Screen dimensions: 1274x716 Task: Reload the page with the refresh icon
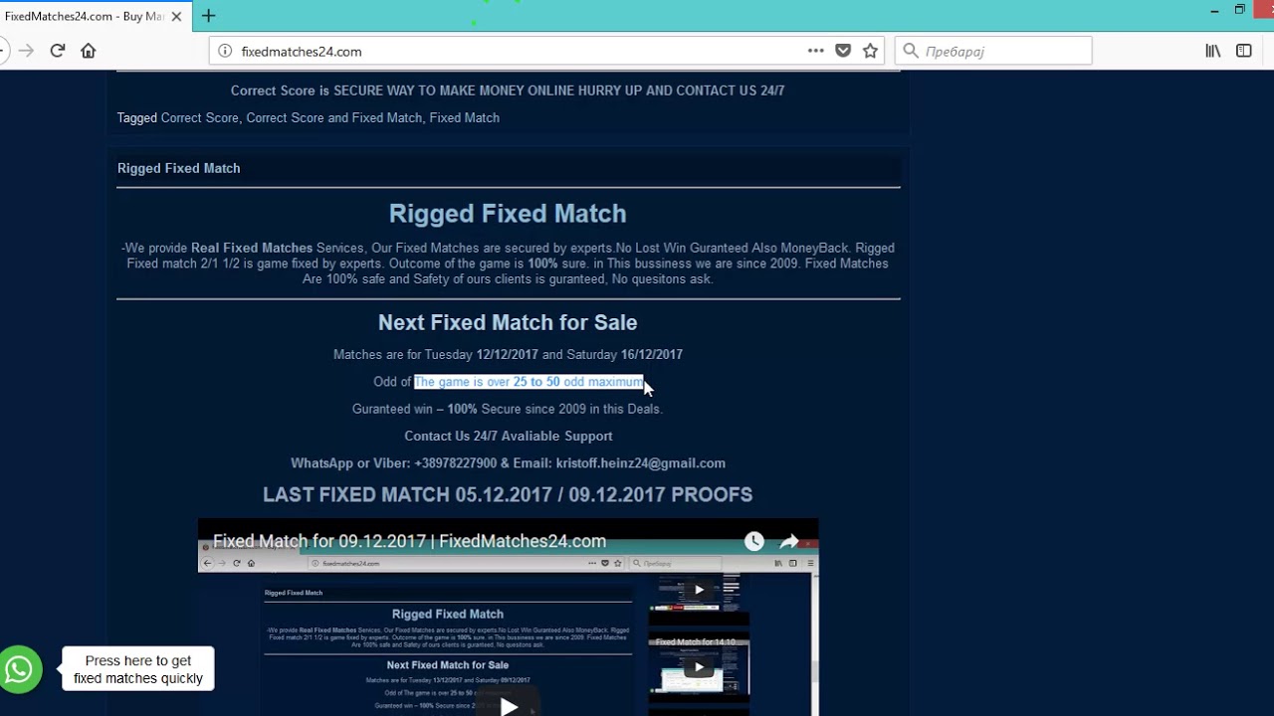point(58,51)
